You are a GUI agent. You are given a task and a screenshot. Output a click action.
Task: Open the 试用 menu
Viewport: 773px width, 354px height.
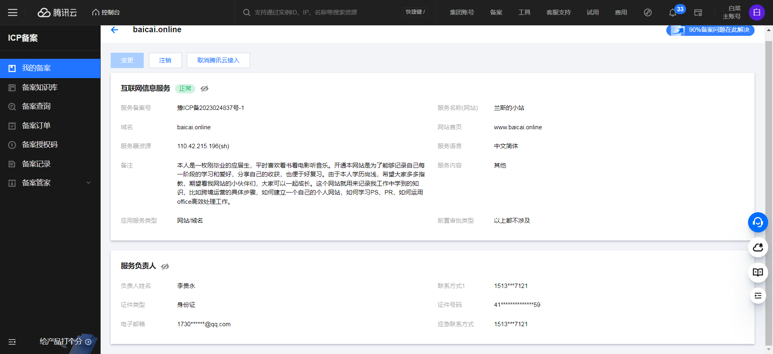coord(593,12)
